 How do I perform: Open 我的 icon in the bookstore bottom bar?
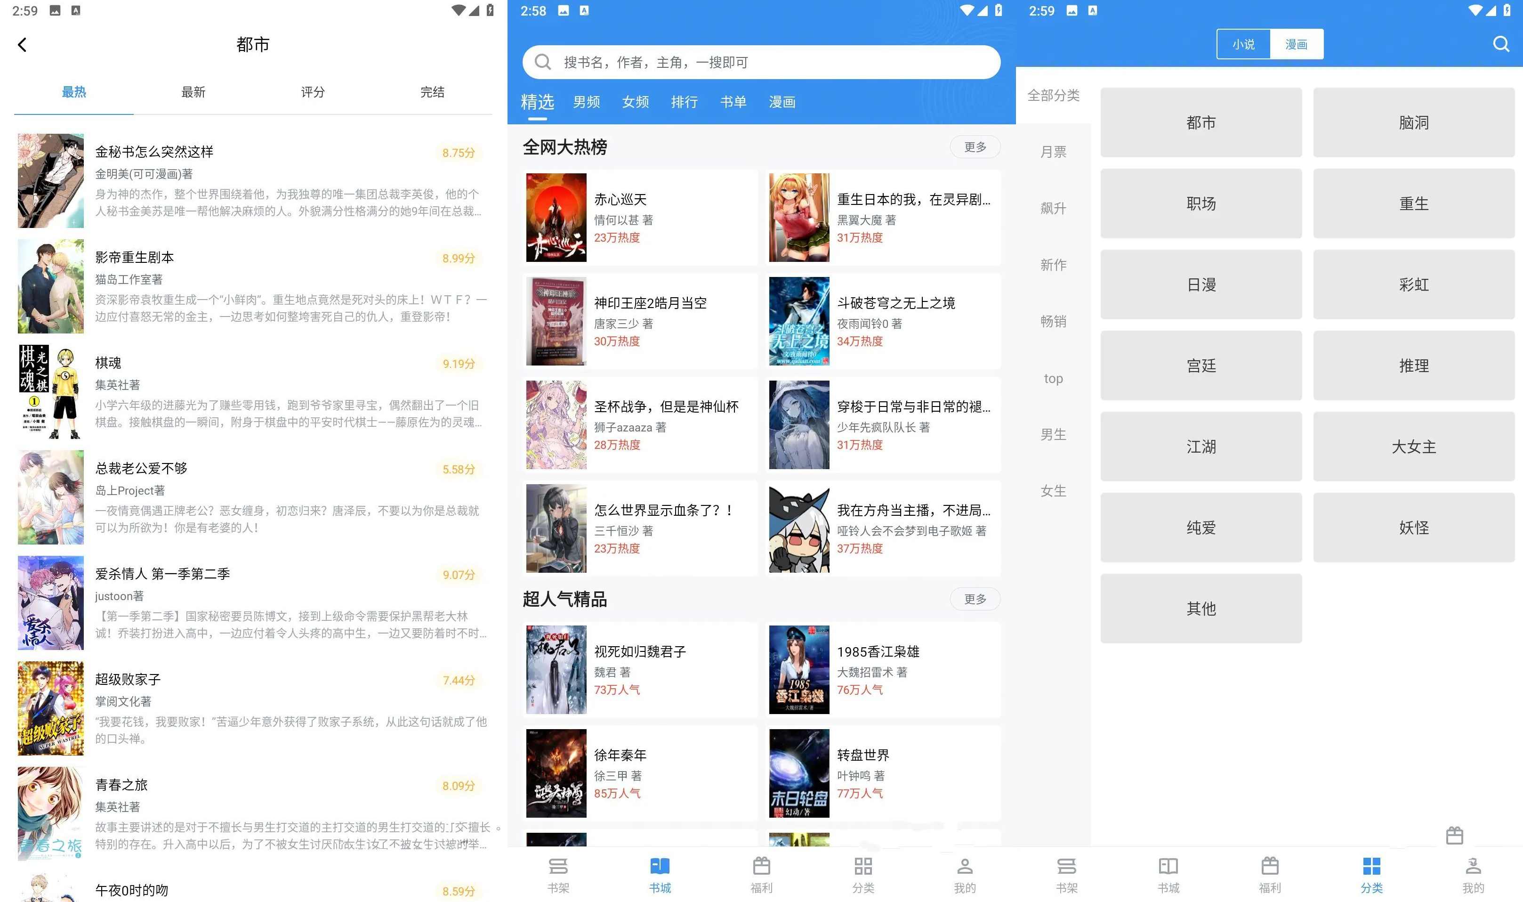pos(965,866)
